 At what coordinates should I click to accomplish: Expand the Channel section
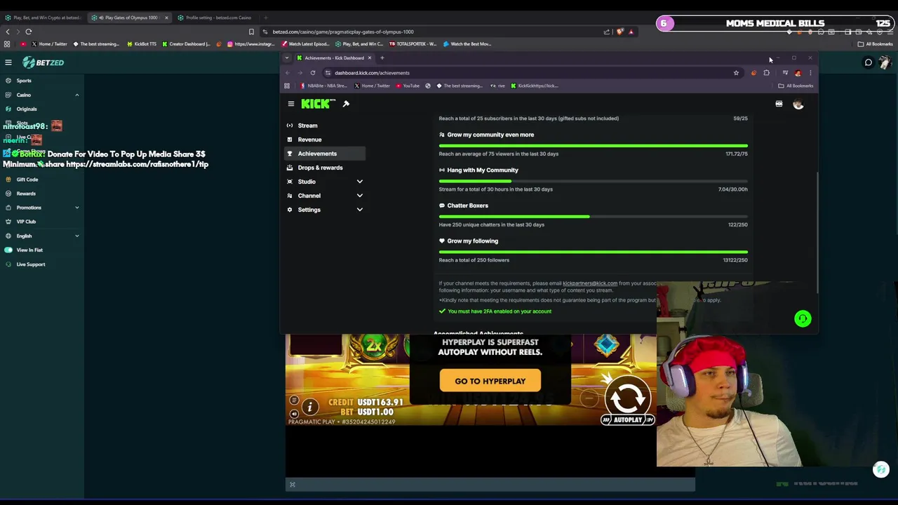pyautogui.click(x=359, y=196)
